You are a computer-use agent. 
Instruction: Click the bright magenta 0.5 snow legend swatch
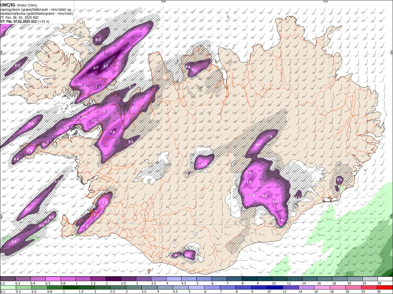tap(53, 279)
